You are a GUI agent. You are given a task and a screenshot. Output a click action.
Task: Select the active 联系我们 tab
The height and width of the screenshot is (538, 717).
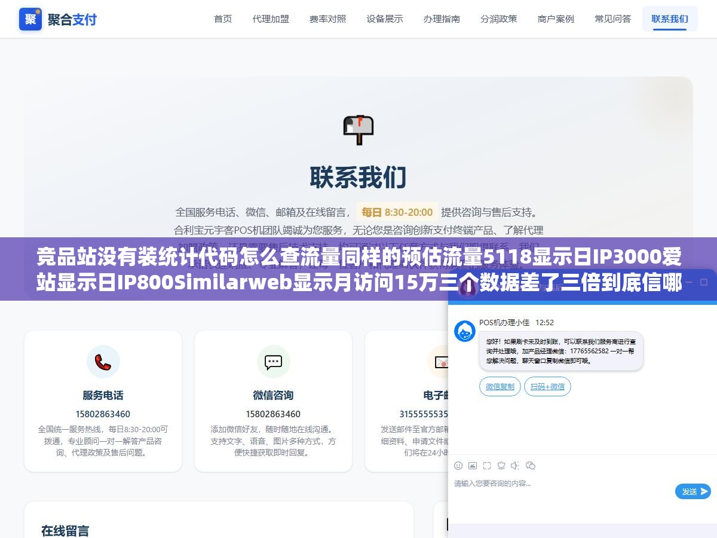(x=670, y=19)
